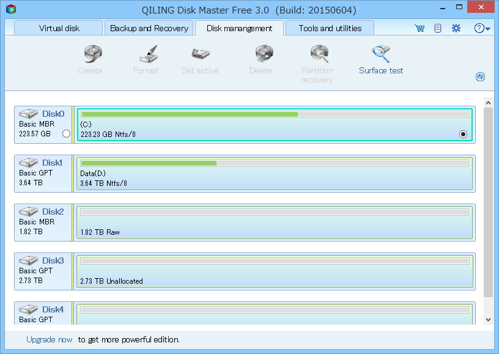
Task: Click the Set active icon
Action: click(x=200, y=58)
